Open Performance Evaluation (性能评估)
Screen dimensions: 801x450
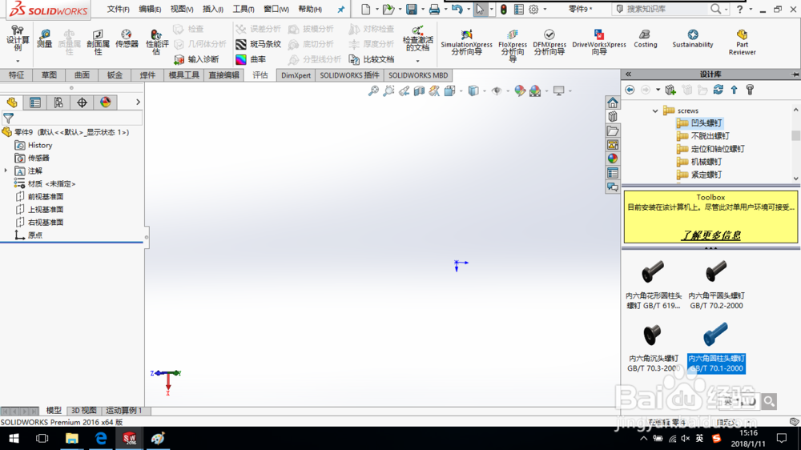pyautogui.click(x=157, y=42)
